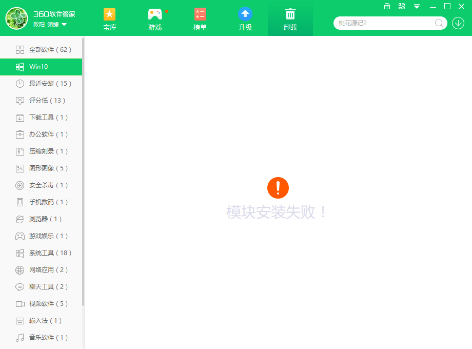Maximize the 360软件管家 window
Image resolution: width=472 pixels, height=349 pixels.
(447, 6)
